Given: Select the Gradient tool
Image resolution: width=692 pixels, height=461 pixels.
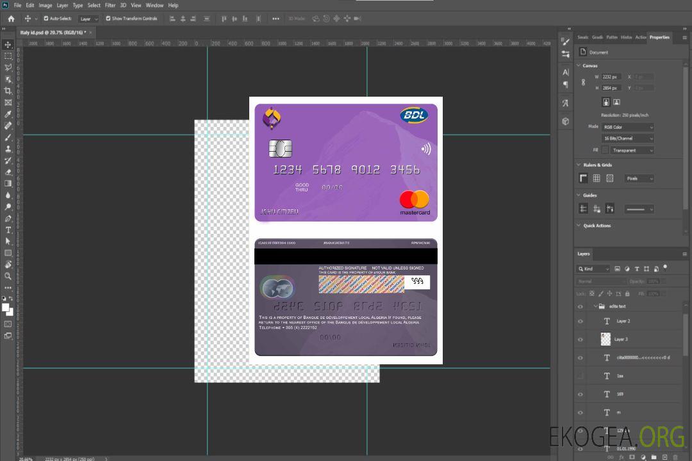Looking at the screenshot, I should [x=8, y=184].
